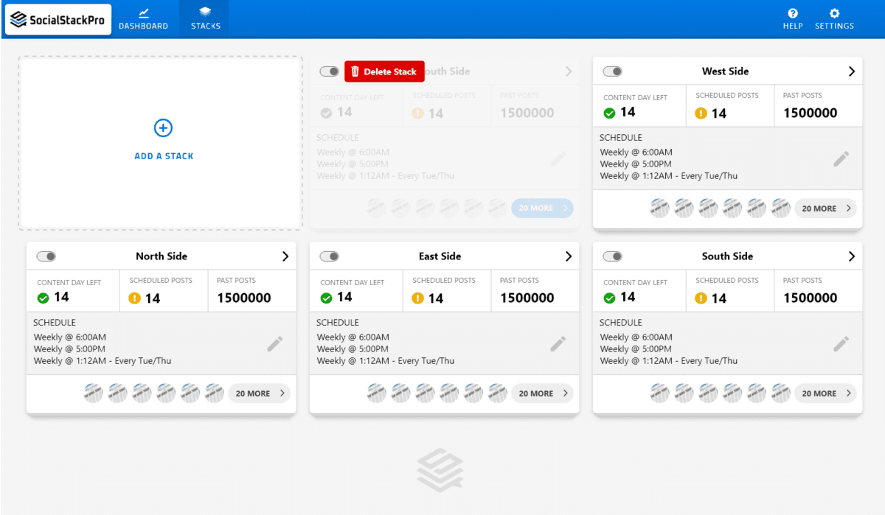Screen dimensions: 885x515
Task: Edit South Side schedule via pencil icon
Action: [841, 343]
